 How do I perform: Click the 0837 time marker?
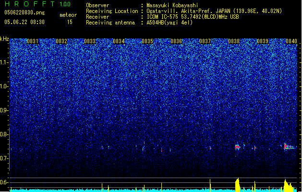click(205, 41)
